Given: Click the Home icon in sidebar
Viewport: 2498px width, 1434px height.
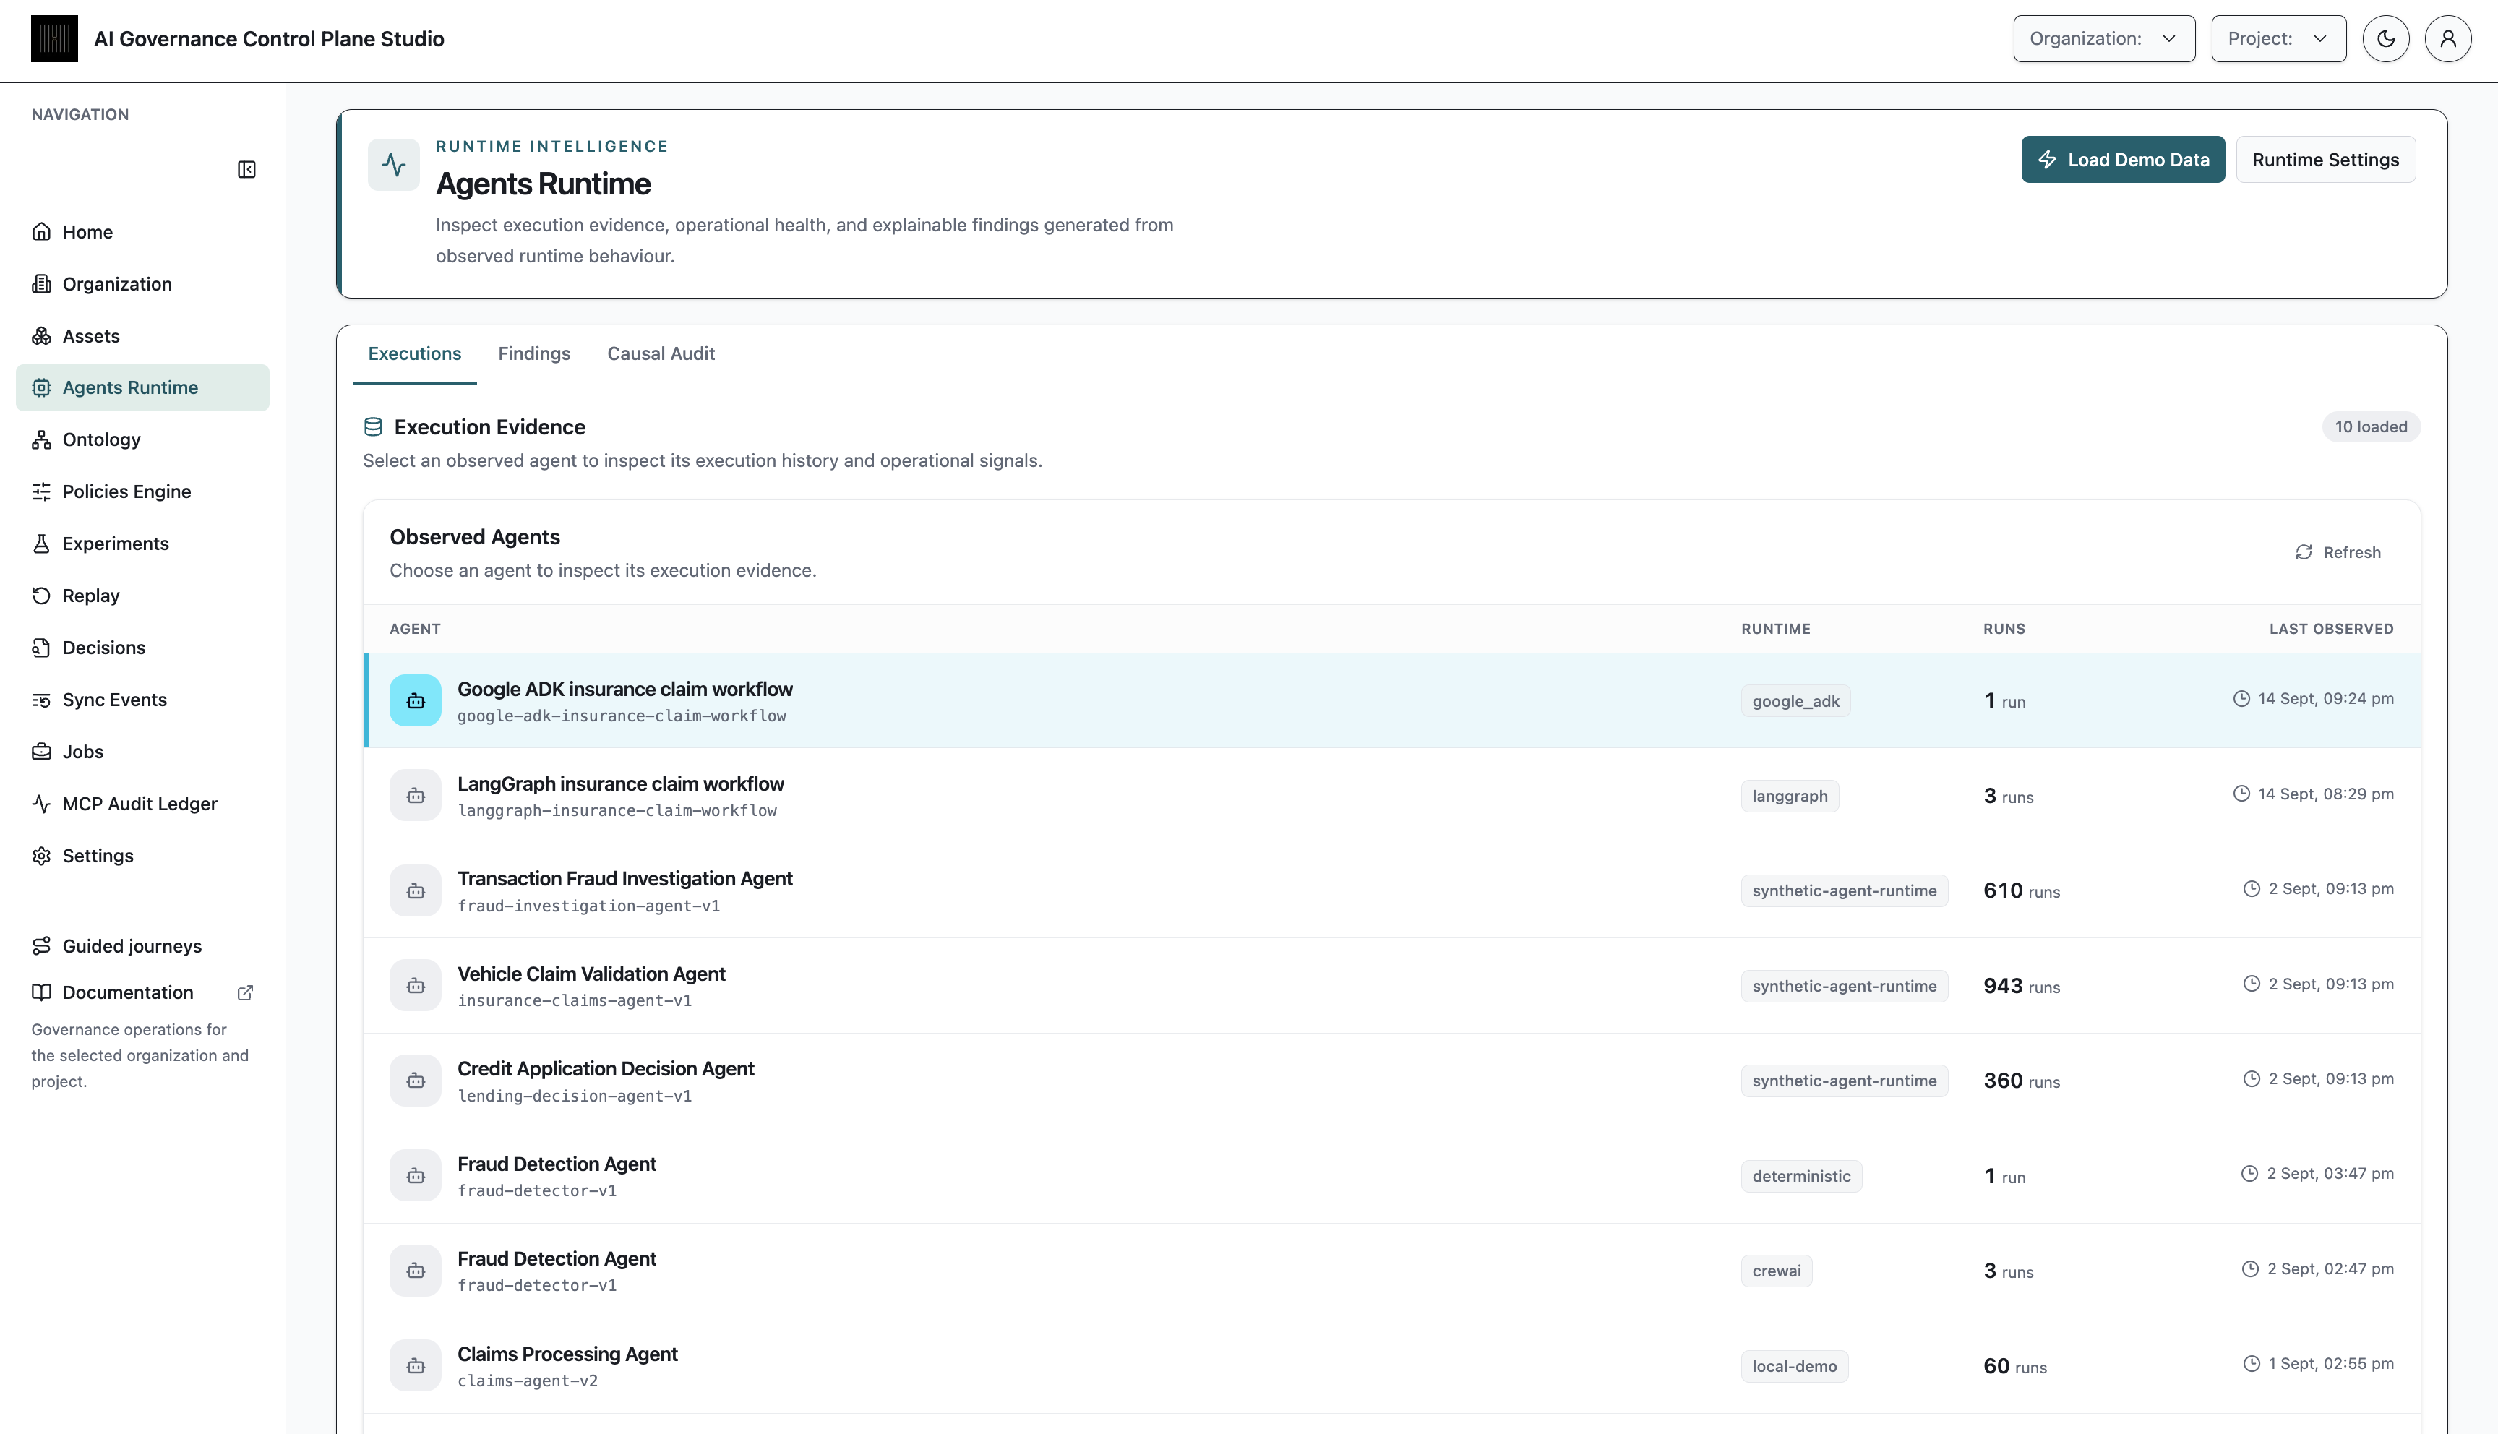Looking at the screenshot, I should click(x=41, y=231).
